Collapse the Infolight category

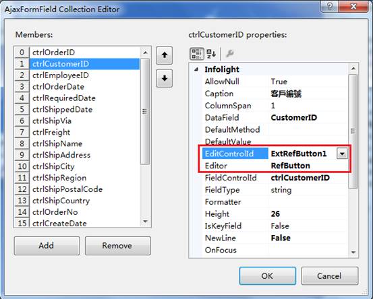(196, 69)
